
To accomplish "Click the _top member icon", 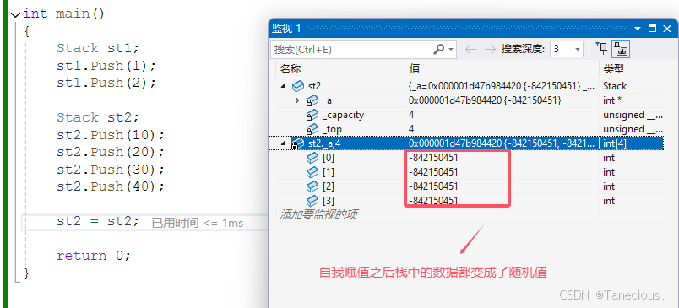I will (x=312, y=129).
